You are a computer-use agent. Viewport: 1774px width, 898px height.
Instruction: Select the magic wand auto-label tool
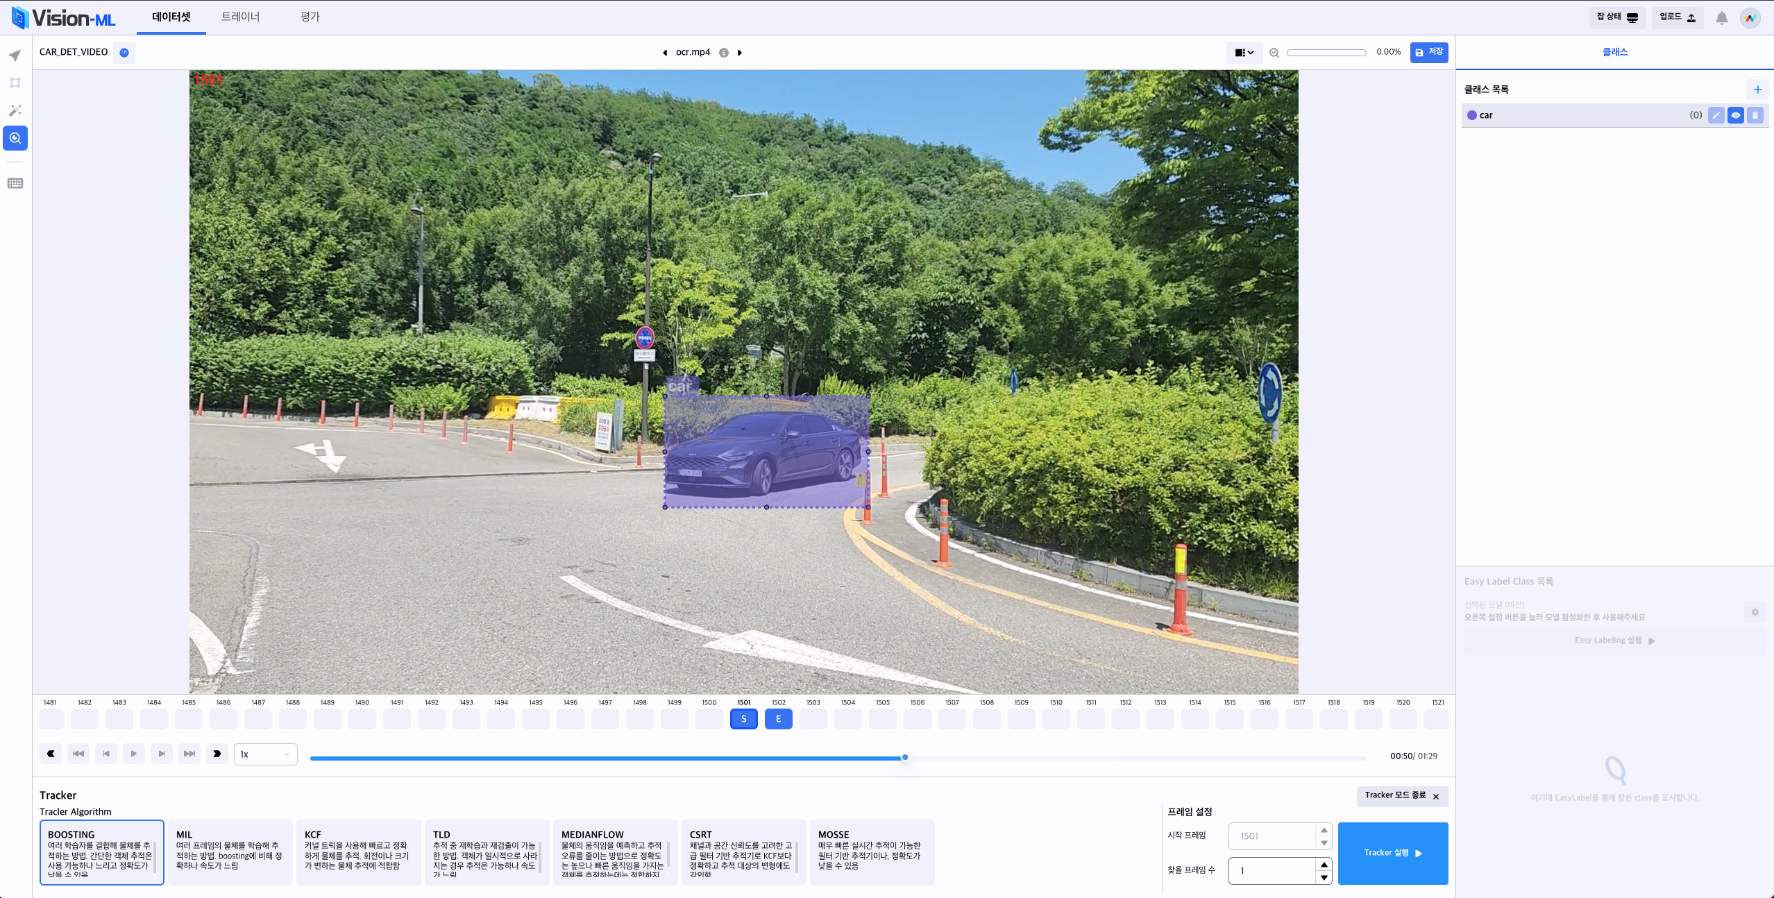tap(15, 110)
